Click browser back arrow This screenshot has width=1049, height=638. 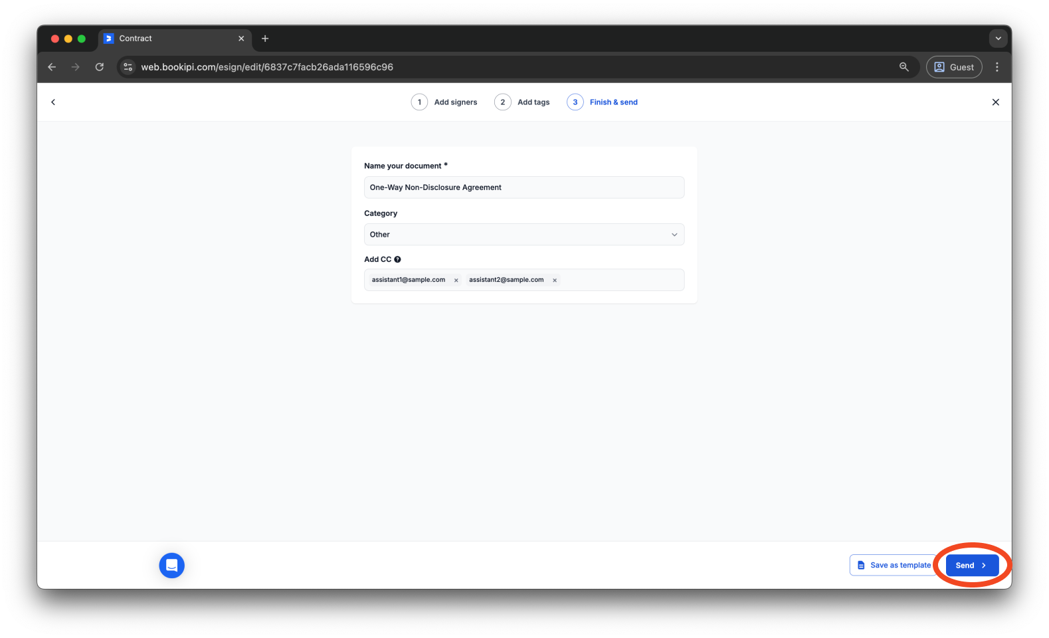[x=52, y=67]
